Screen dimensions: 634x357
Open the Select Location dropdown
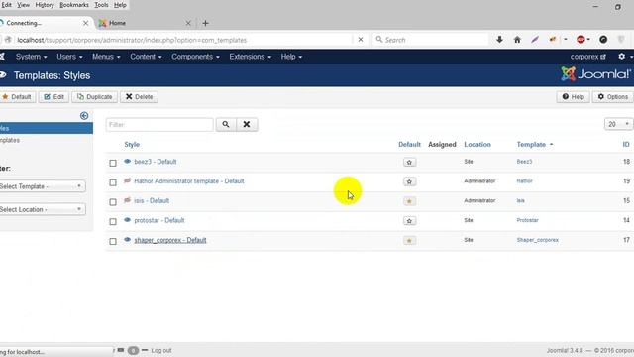tap(42, 209)
